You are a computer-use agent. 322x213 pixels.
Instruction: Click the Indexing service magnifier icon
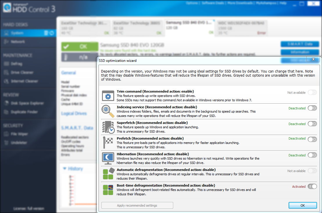tap(108, 111)
